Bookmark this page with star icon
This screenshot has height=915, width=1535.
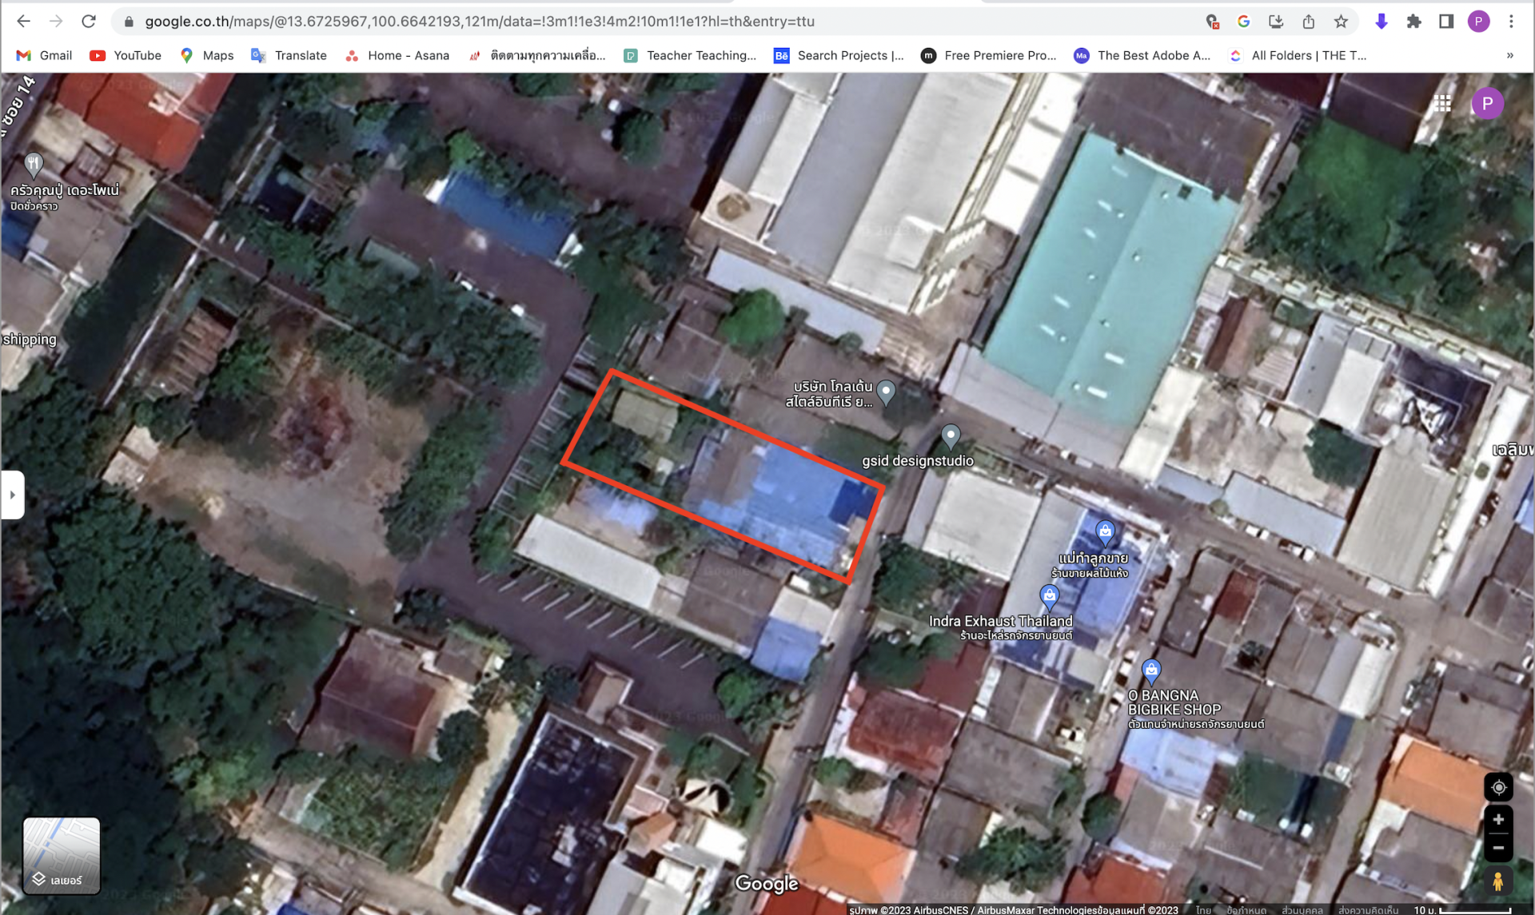pos(1341,22)
